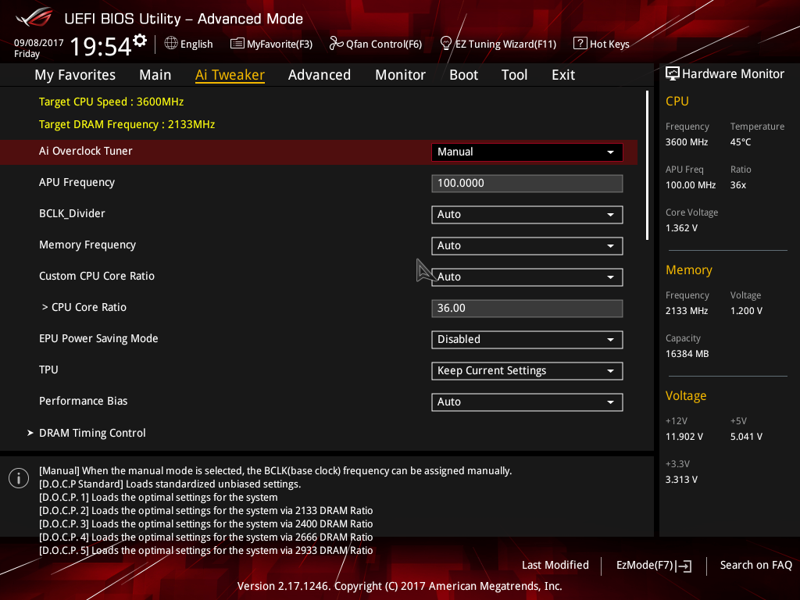Select the Ai Tweaker tab
The image size is (800, 600).
(230, 75)
